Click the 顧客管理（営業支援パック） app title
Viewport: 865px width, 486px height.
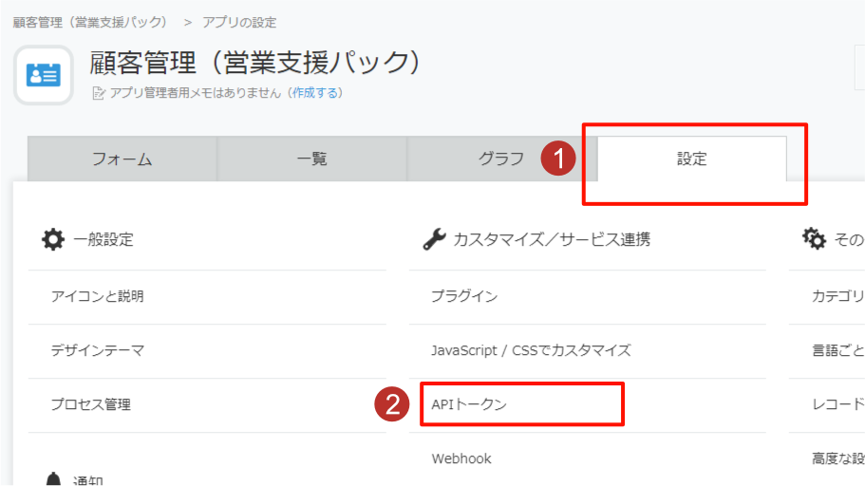[254, 63]
